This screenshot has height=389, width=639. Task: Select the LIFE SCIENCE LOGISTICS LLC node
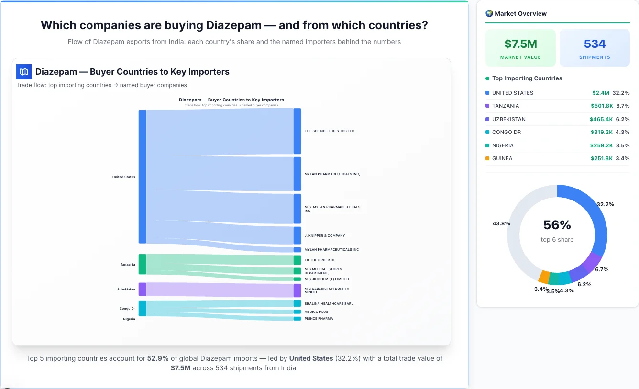(297, 130)
